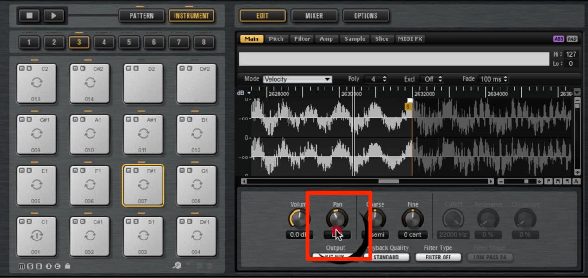Image resolution: width=588 pixels, height=278 pixels.
Task: Select pad group 2
Action: 54,43
